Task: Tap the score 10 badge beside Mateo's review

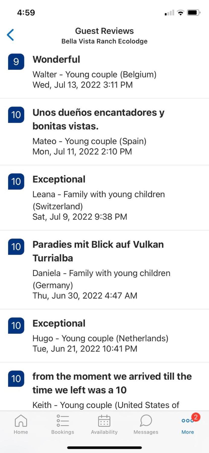Action: [x=16, y=115]
